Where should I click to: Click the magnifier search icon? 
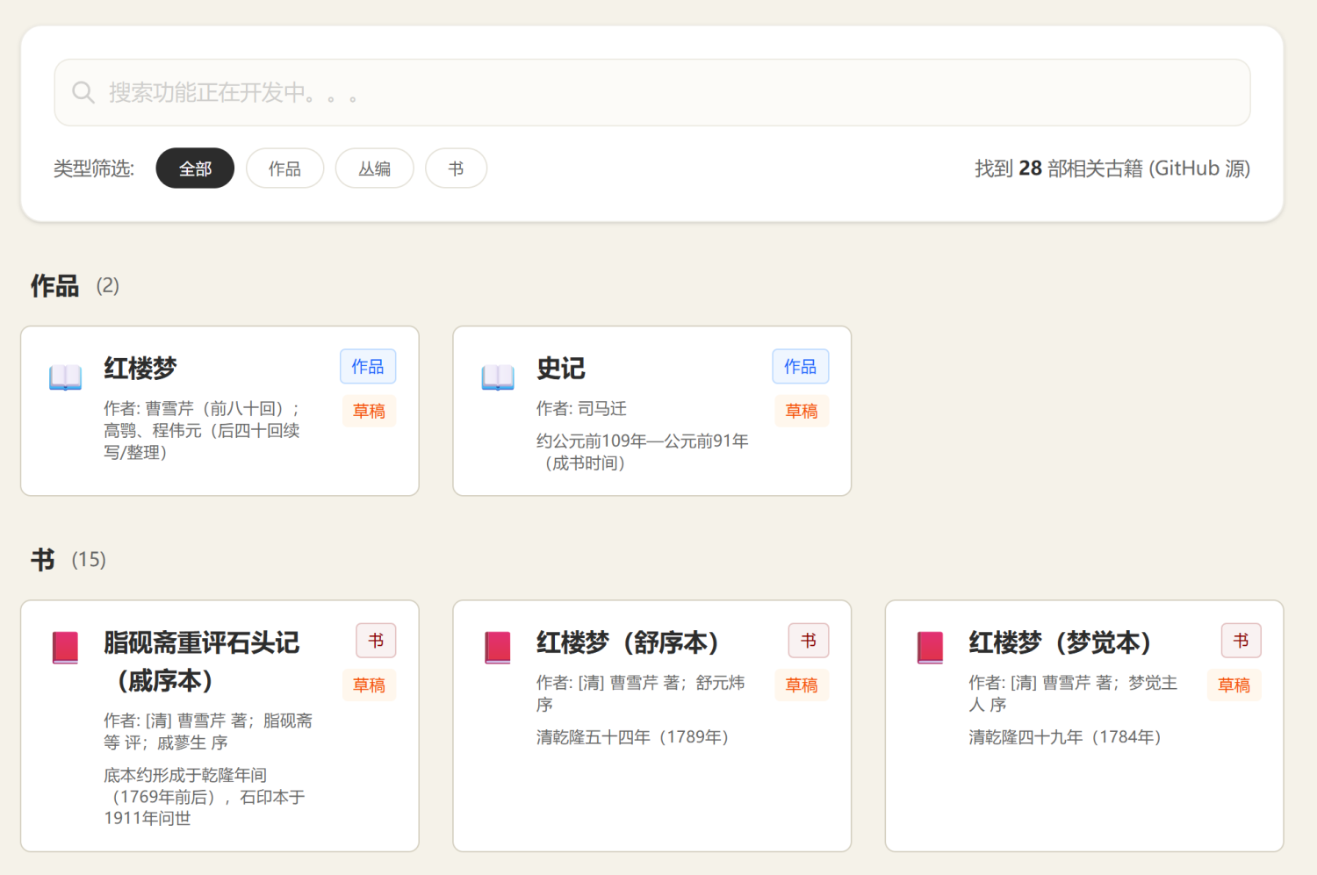click(x=83, y=92)
